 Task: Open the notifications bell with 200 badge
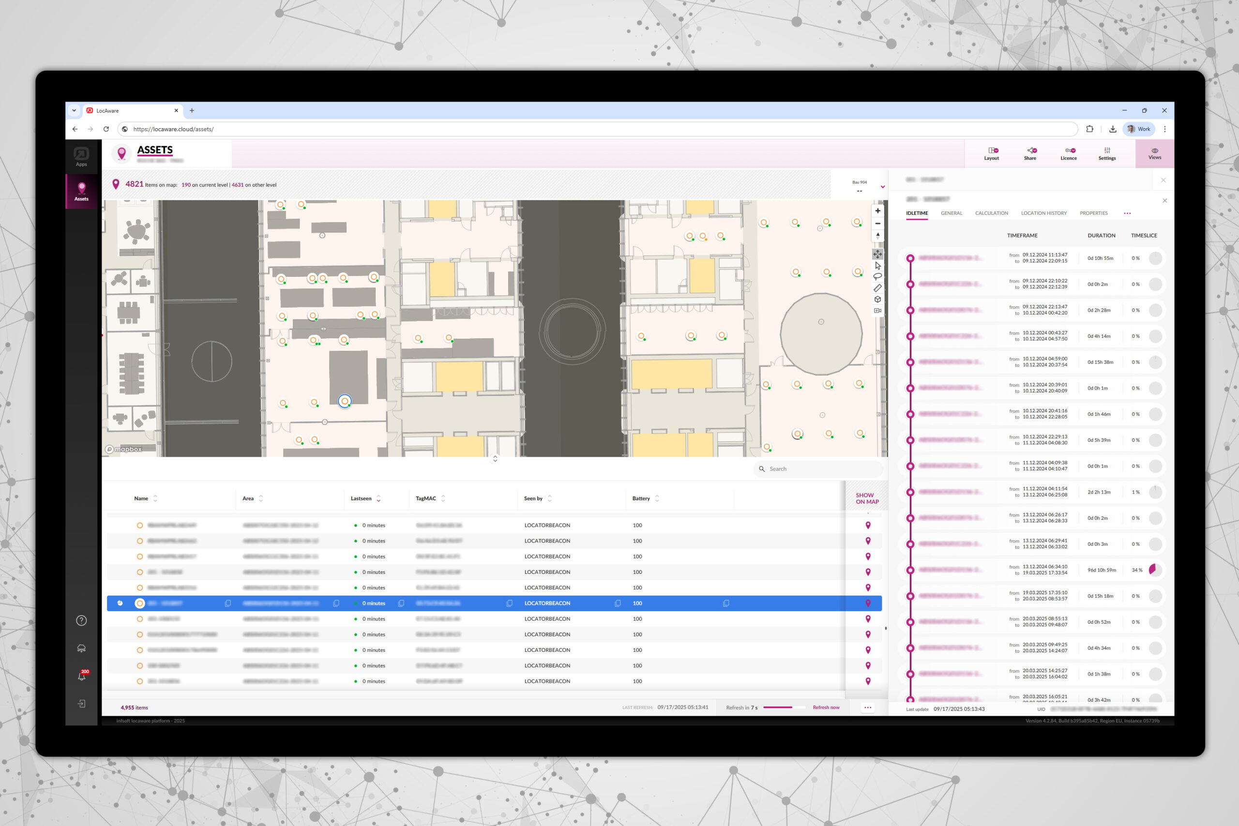tap(82, 676)
